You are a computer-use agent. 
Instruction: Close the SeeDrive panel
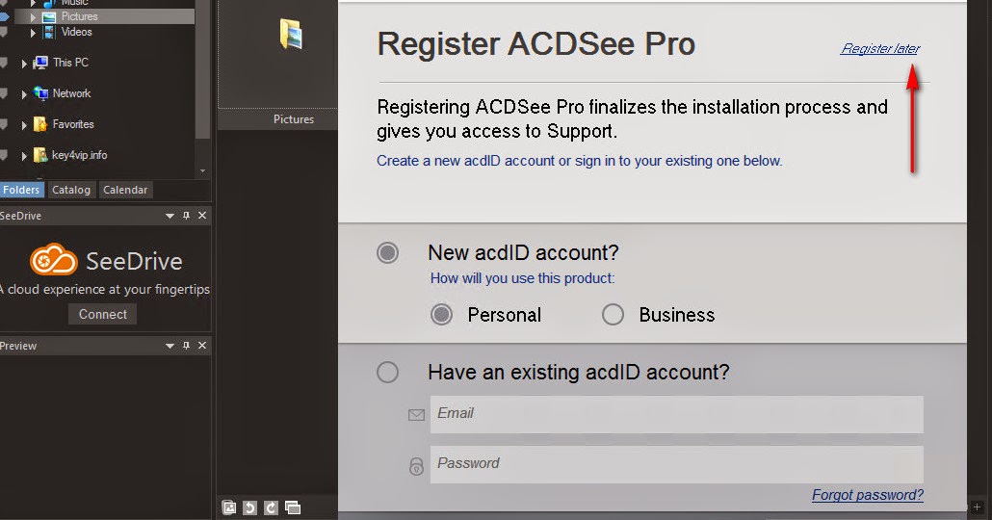point(202,216)
